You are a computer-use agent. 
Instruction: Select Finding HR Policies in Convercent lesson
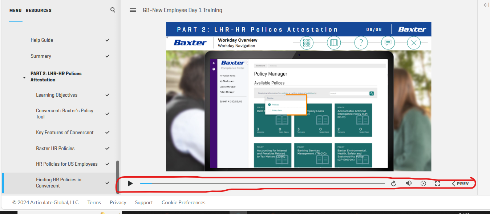tap(61, 183)
